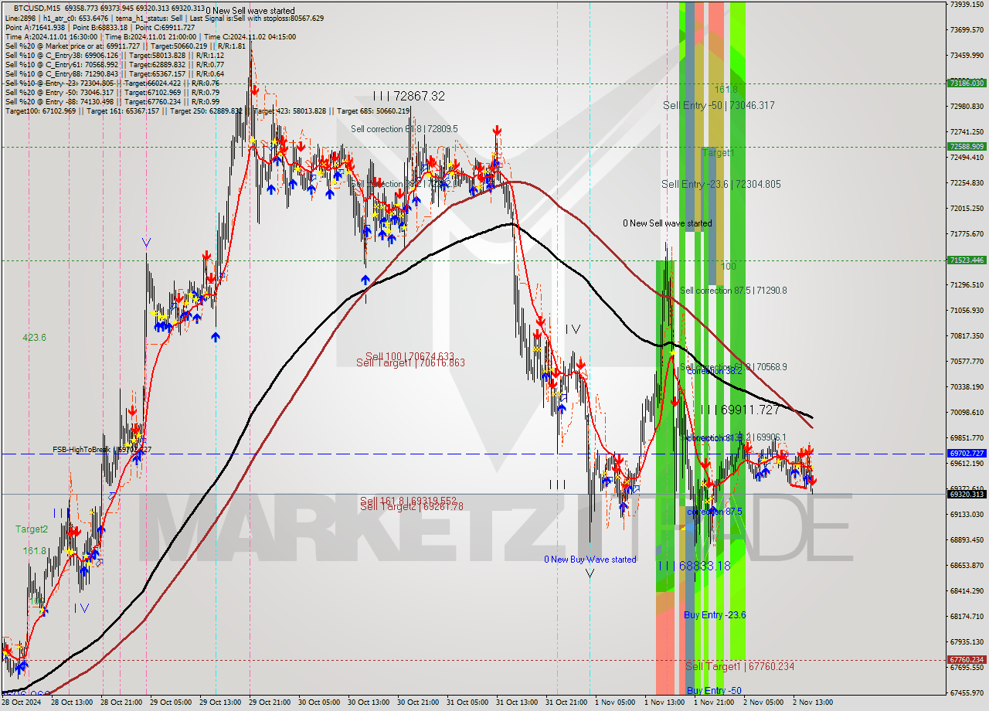The height and width of the screenshot is (711, 989).
Task: Click the 'Sell Entry -50 | 73046.317' chart label
Action: pyautogui.click(x=719, y=105)
